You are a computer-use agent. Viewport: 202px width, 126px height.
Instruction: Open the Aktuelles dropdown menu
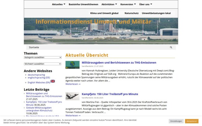(x=59, y=4)
